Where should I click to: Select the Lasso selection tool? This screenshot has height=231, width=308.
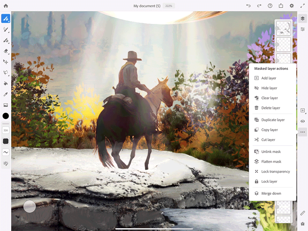[x=6, y=73]
